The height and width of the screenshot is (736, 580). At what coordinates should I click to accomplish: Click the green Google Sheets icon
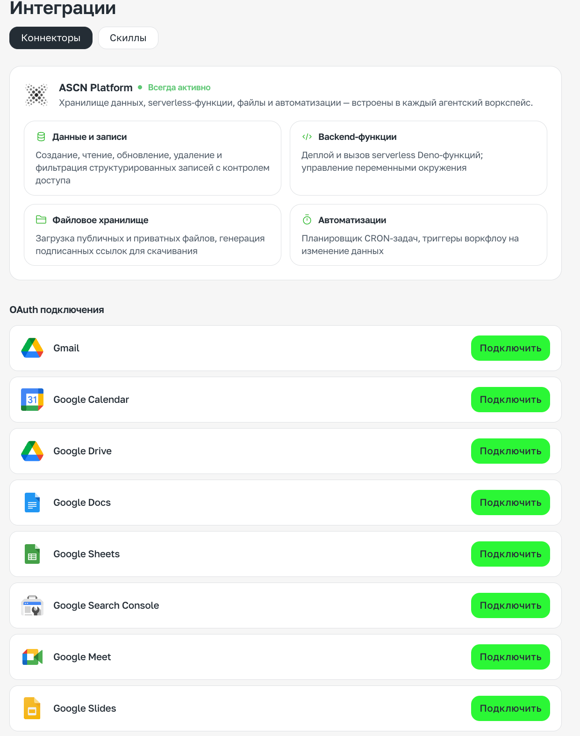32,554
